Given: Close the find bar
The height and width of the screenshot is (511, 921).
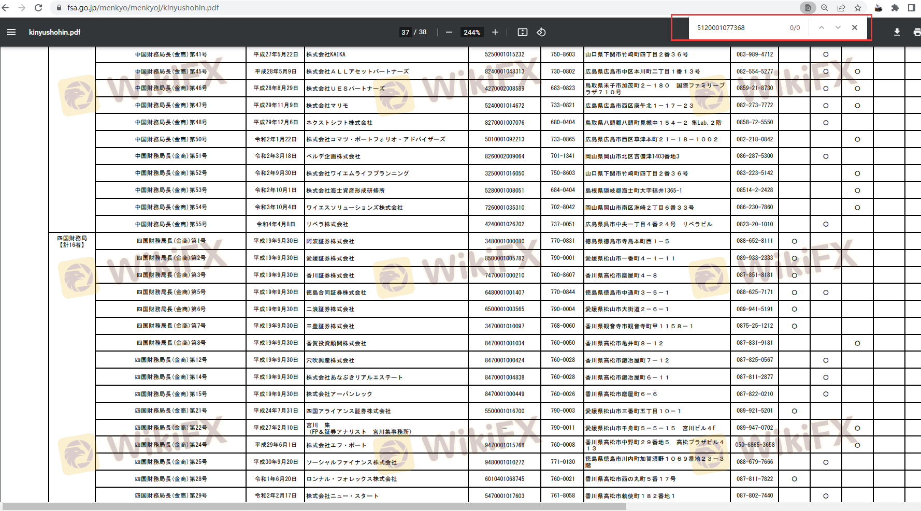Looking at the screenshot, I should [x=855, y=27].
